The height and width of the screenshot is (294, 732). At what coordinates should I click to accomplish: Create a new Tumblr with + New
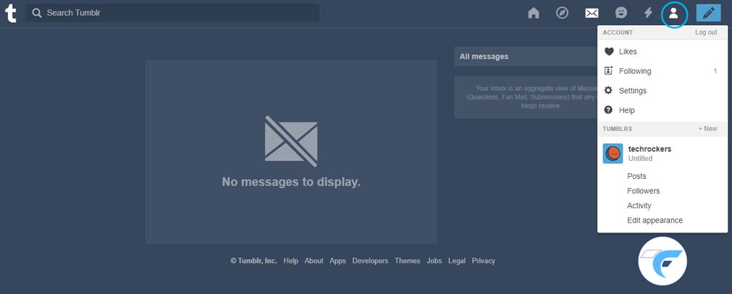pos(708,129)
